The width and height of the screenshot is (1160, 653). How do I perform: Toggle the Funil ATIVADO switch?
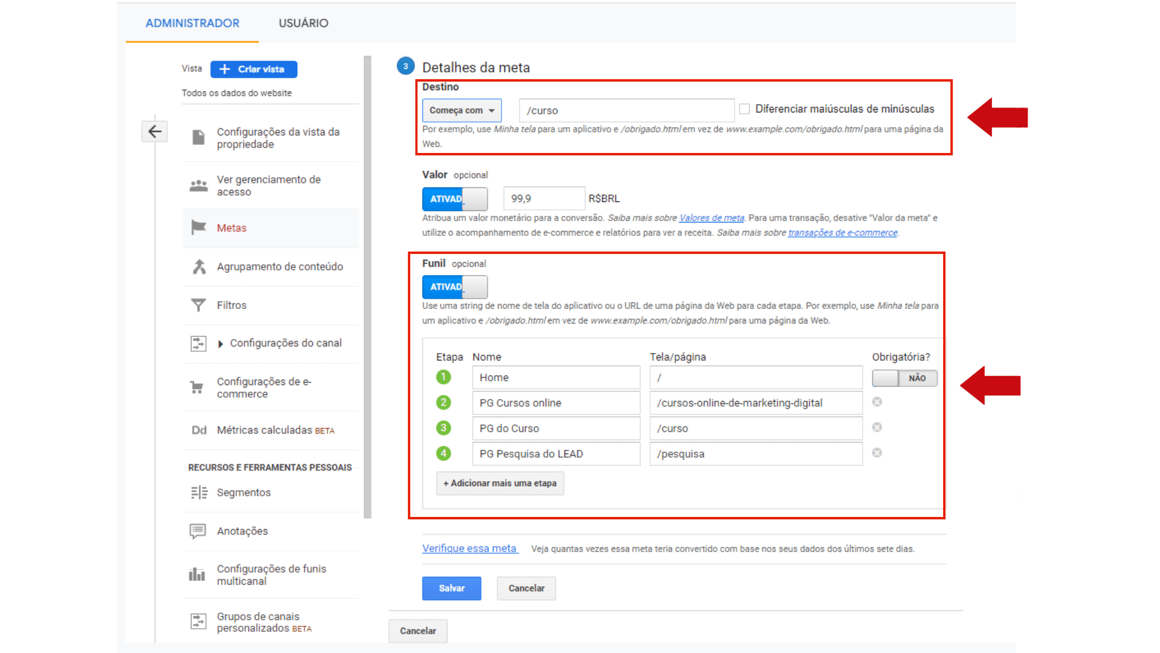455,287
